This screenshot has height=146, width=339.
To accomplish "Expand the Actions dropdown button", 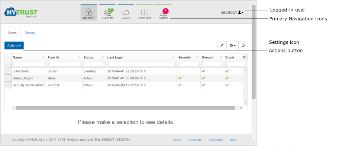I will 14,46.
